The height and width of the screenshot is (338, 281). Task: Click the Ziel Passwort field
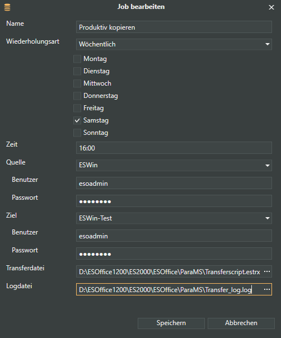tap(174, 253)
